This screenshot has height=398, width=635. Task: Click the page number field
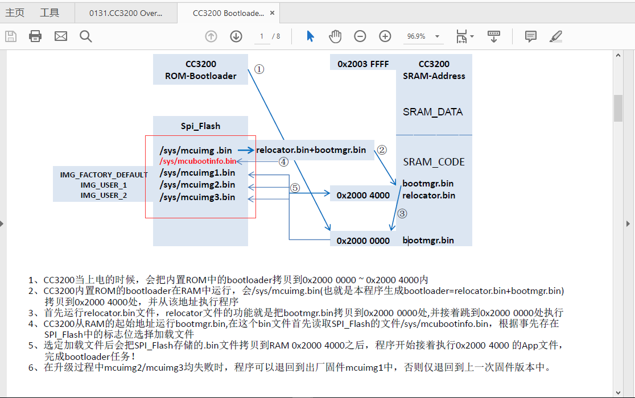coord(262,36)
